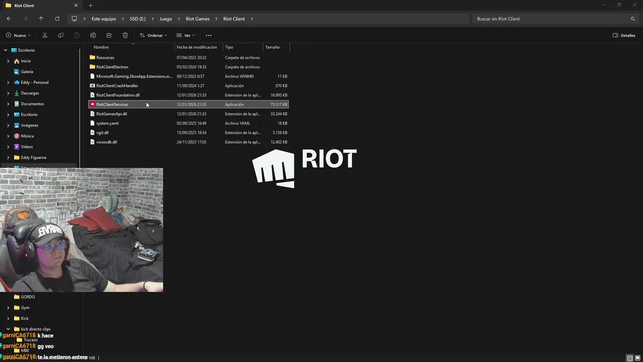Image resolution: width=643 pixels, height=362 pixels.
Task: Open the three-dots more options menu
Action: tap(208, 35)
